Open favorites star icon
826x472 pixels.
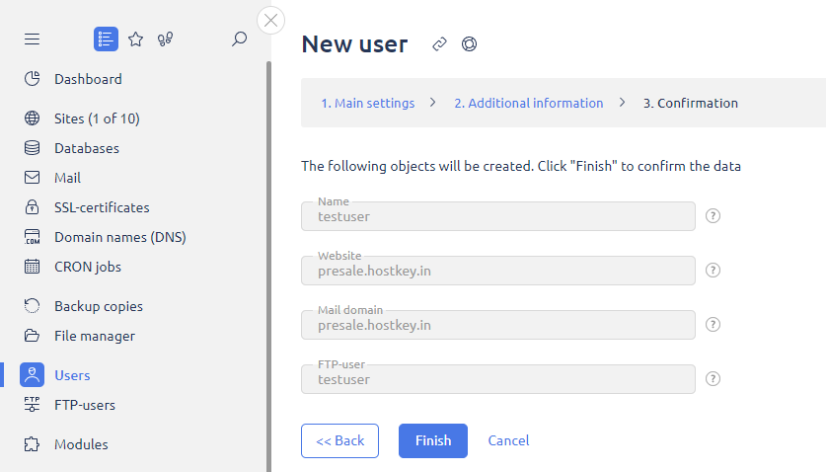point(136,39)
